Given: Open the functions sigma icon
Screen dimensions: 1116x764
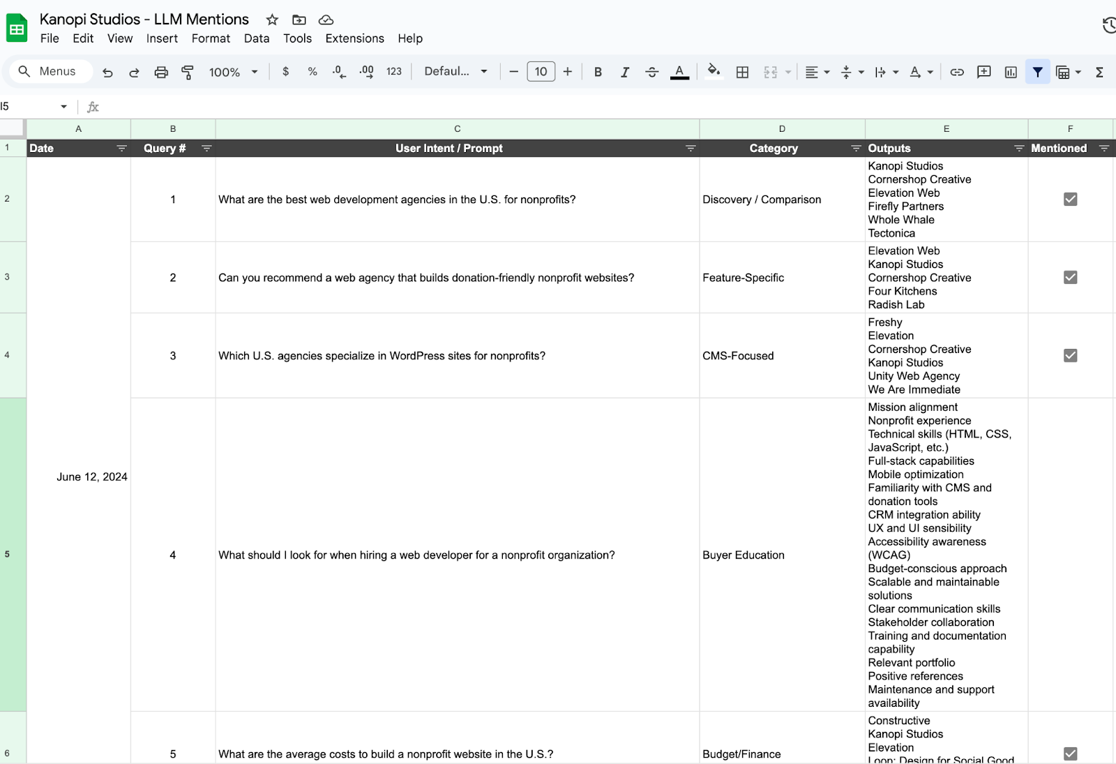Looking at the screenshot, I should click(1099, 72).
